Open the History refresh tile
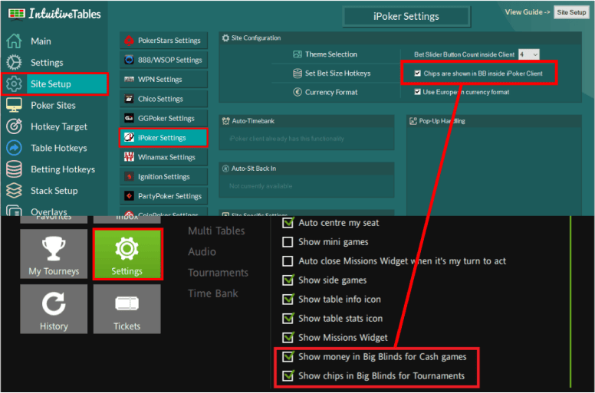 point(54,309)
